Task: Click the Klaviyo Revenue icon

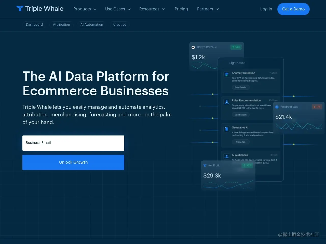Action: coord(193,47)
